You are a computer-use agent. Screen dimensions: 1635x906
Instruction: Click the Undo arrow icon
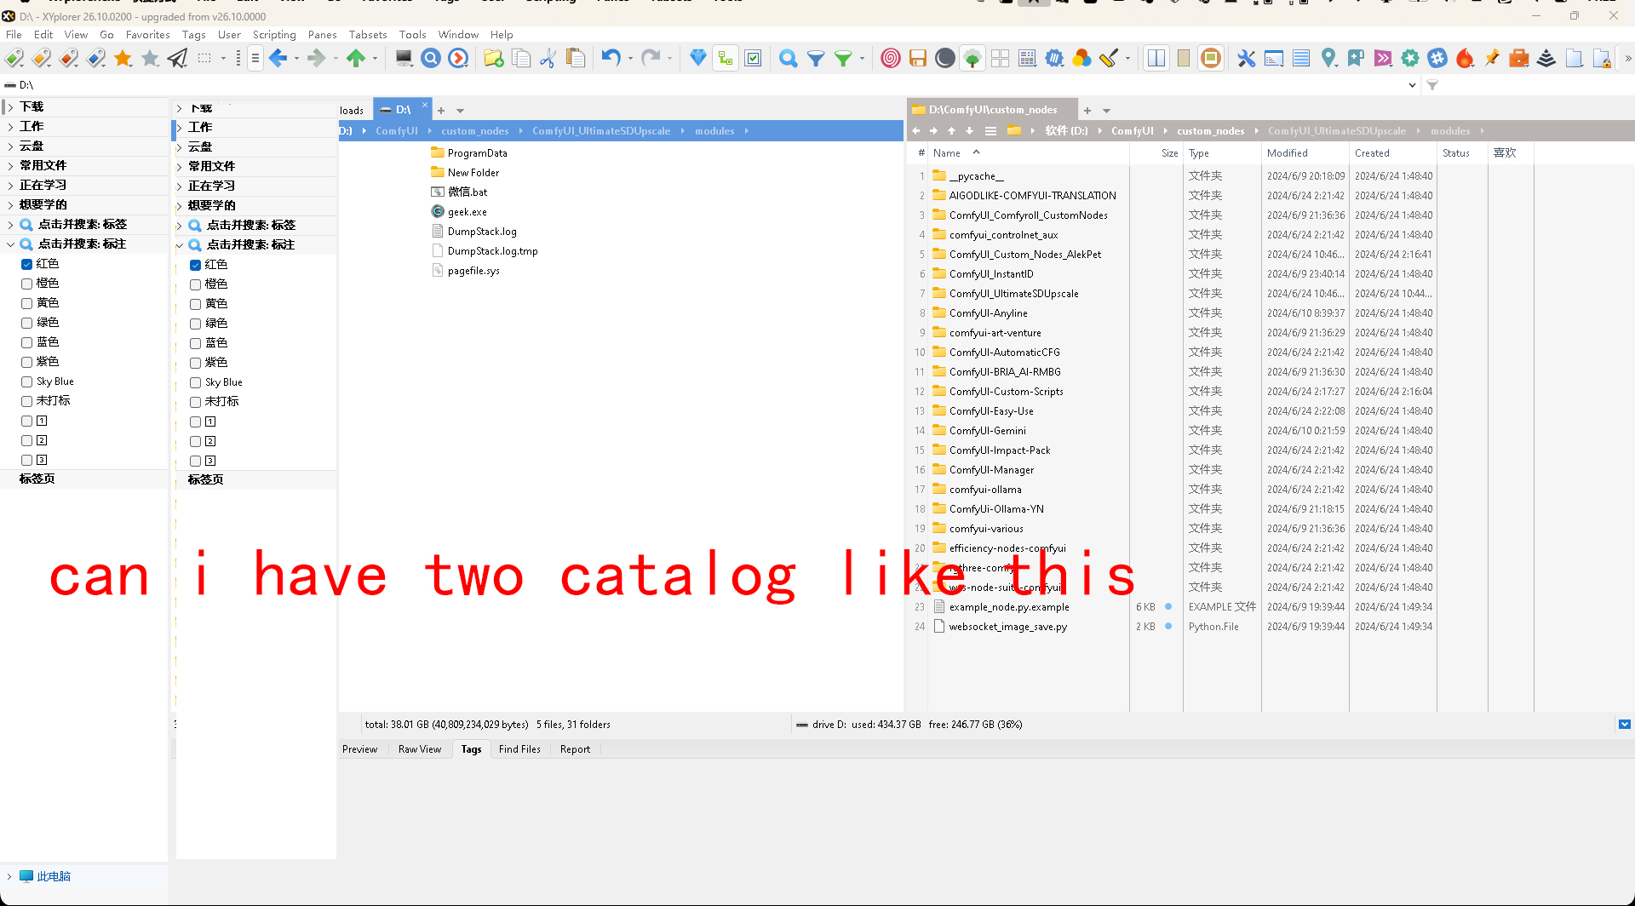(611, 58)
